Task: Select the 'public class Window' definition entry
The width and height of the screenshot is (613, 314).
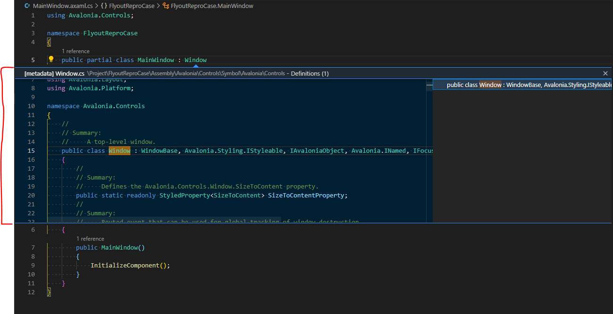Action: [523, 85]
